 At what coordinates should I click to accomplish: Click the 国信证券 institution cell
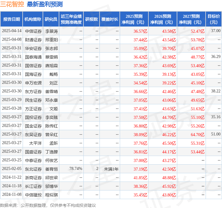33,66
